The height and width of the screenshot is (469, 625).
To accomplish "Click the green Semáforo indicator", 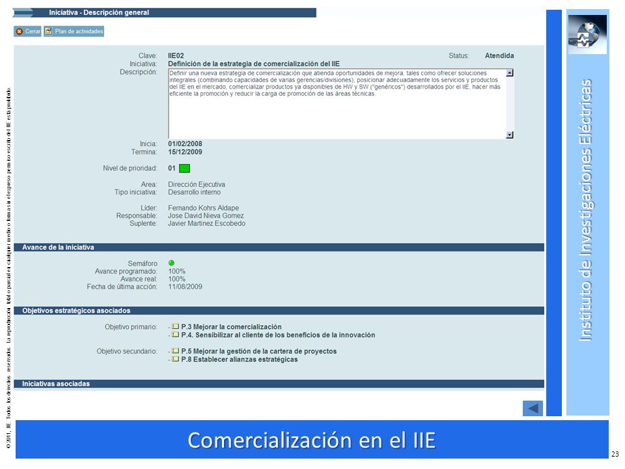I will coord(171,263).
